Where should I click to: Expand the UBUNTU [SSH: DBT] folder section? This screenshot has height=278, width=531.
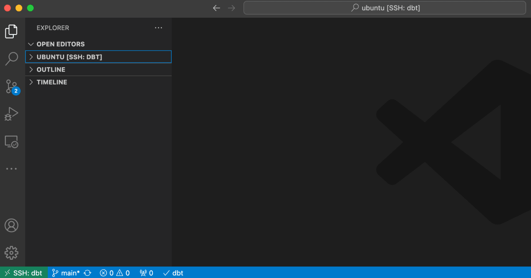click(x=98, y=57)
